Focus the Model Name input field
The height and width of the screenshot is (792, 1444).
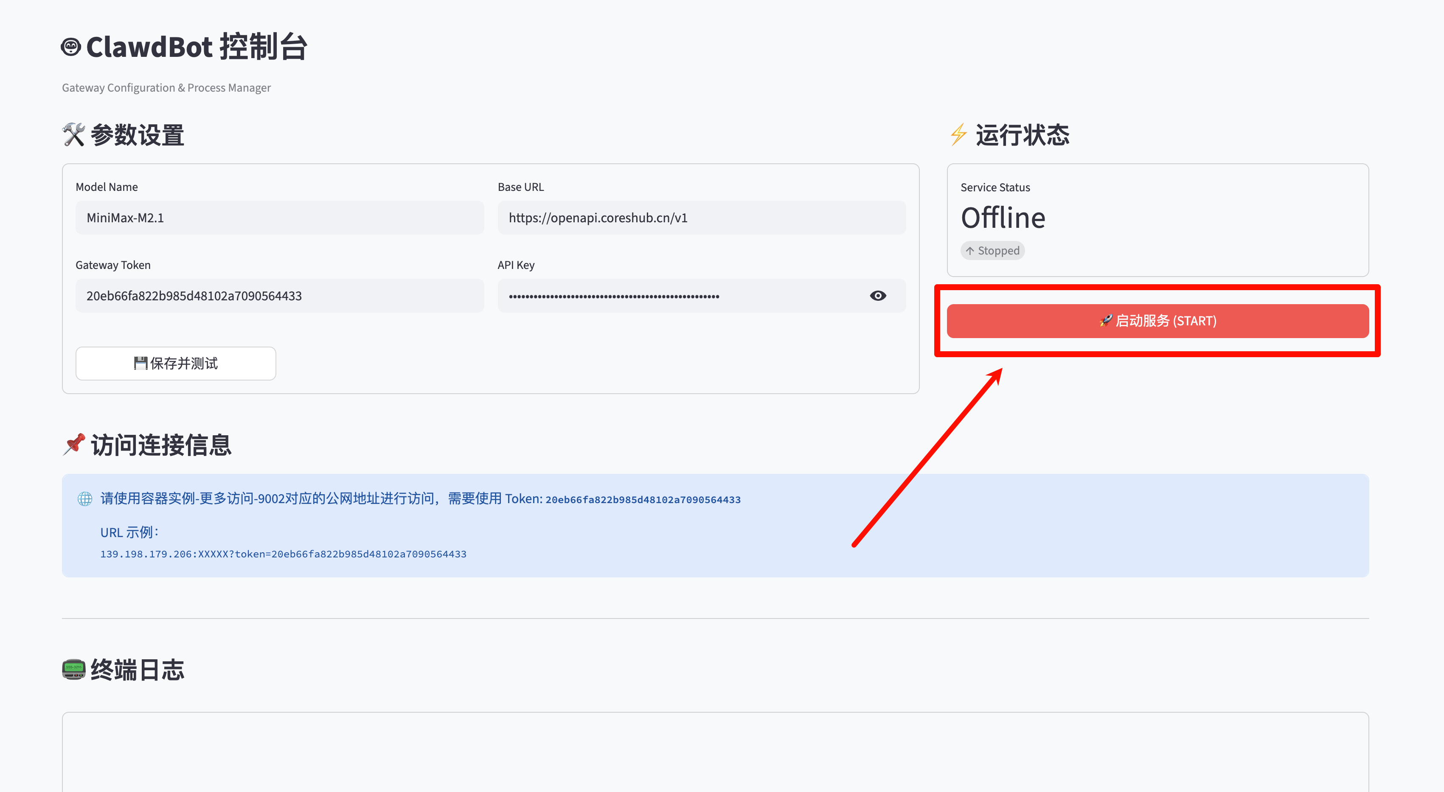click(279, 218)
